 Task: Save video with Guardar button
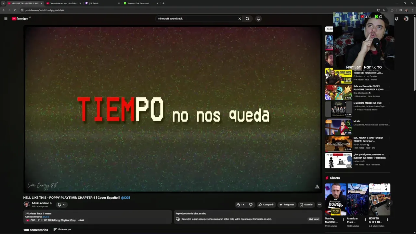coord(306,205)
